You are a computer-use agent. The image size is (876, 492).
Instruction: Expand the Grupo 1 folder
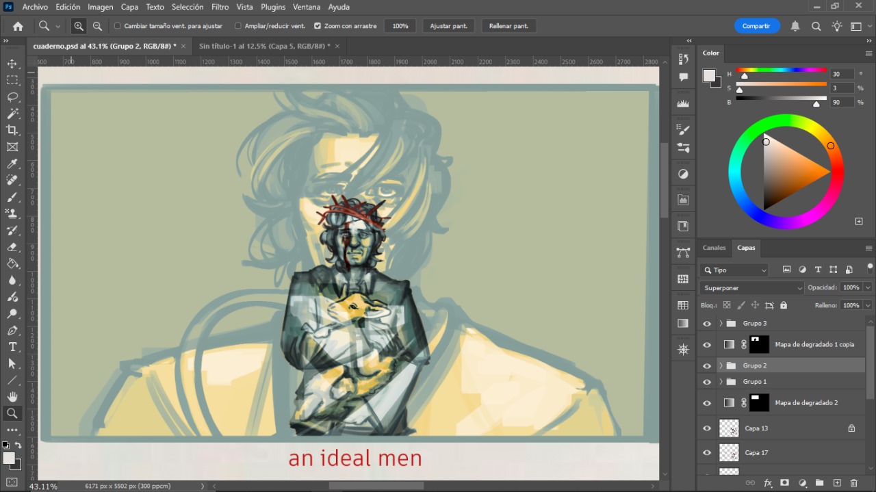click(x=721, y=382)
